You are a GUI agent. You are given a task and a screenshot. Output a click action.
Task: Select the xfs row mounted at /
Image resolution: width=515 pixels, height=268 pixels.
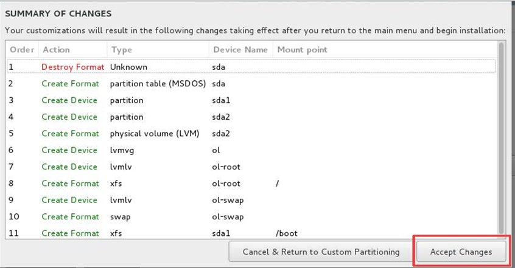251,184
